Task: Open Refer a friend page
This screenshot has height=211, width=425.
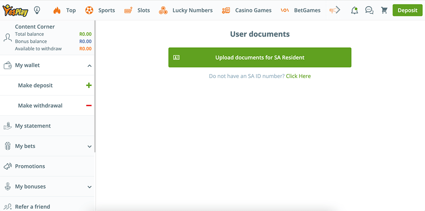Action: tap(33, 207)
